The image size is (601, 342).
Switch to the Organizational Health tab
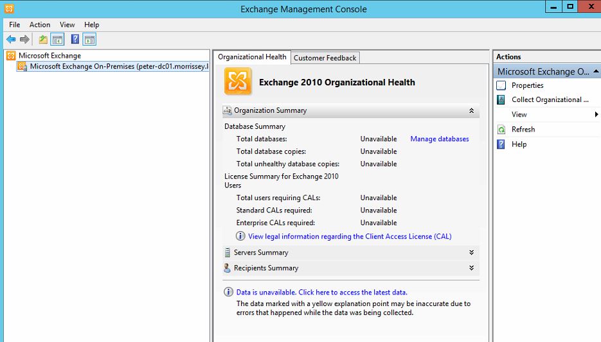252,57
